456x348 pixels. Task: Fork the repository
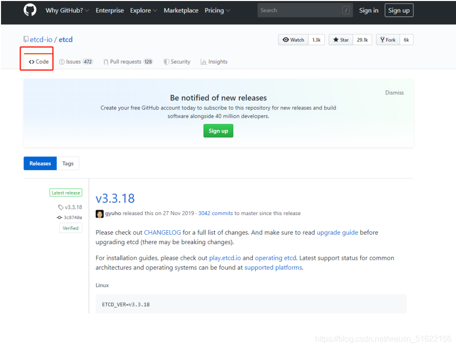(x=388, y=40)
